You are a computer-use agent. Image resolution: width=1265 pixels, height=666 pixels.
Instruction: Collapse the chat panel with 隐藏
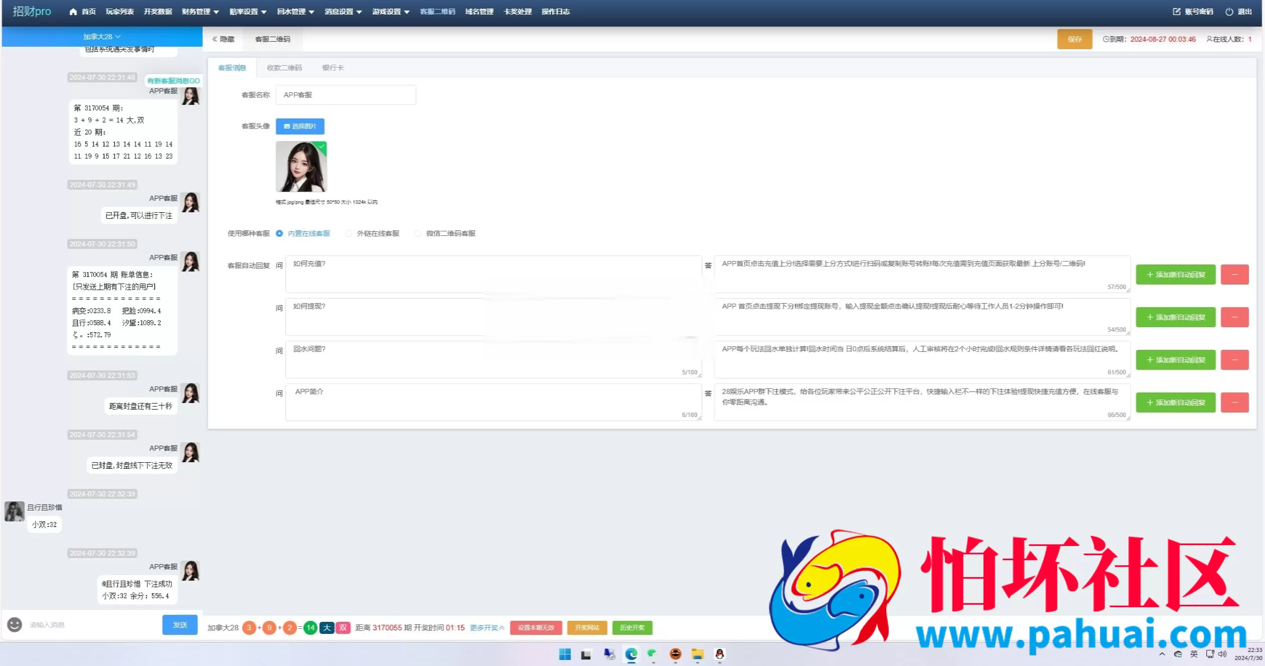click(223, 39)
